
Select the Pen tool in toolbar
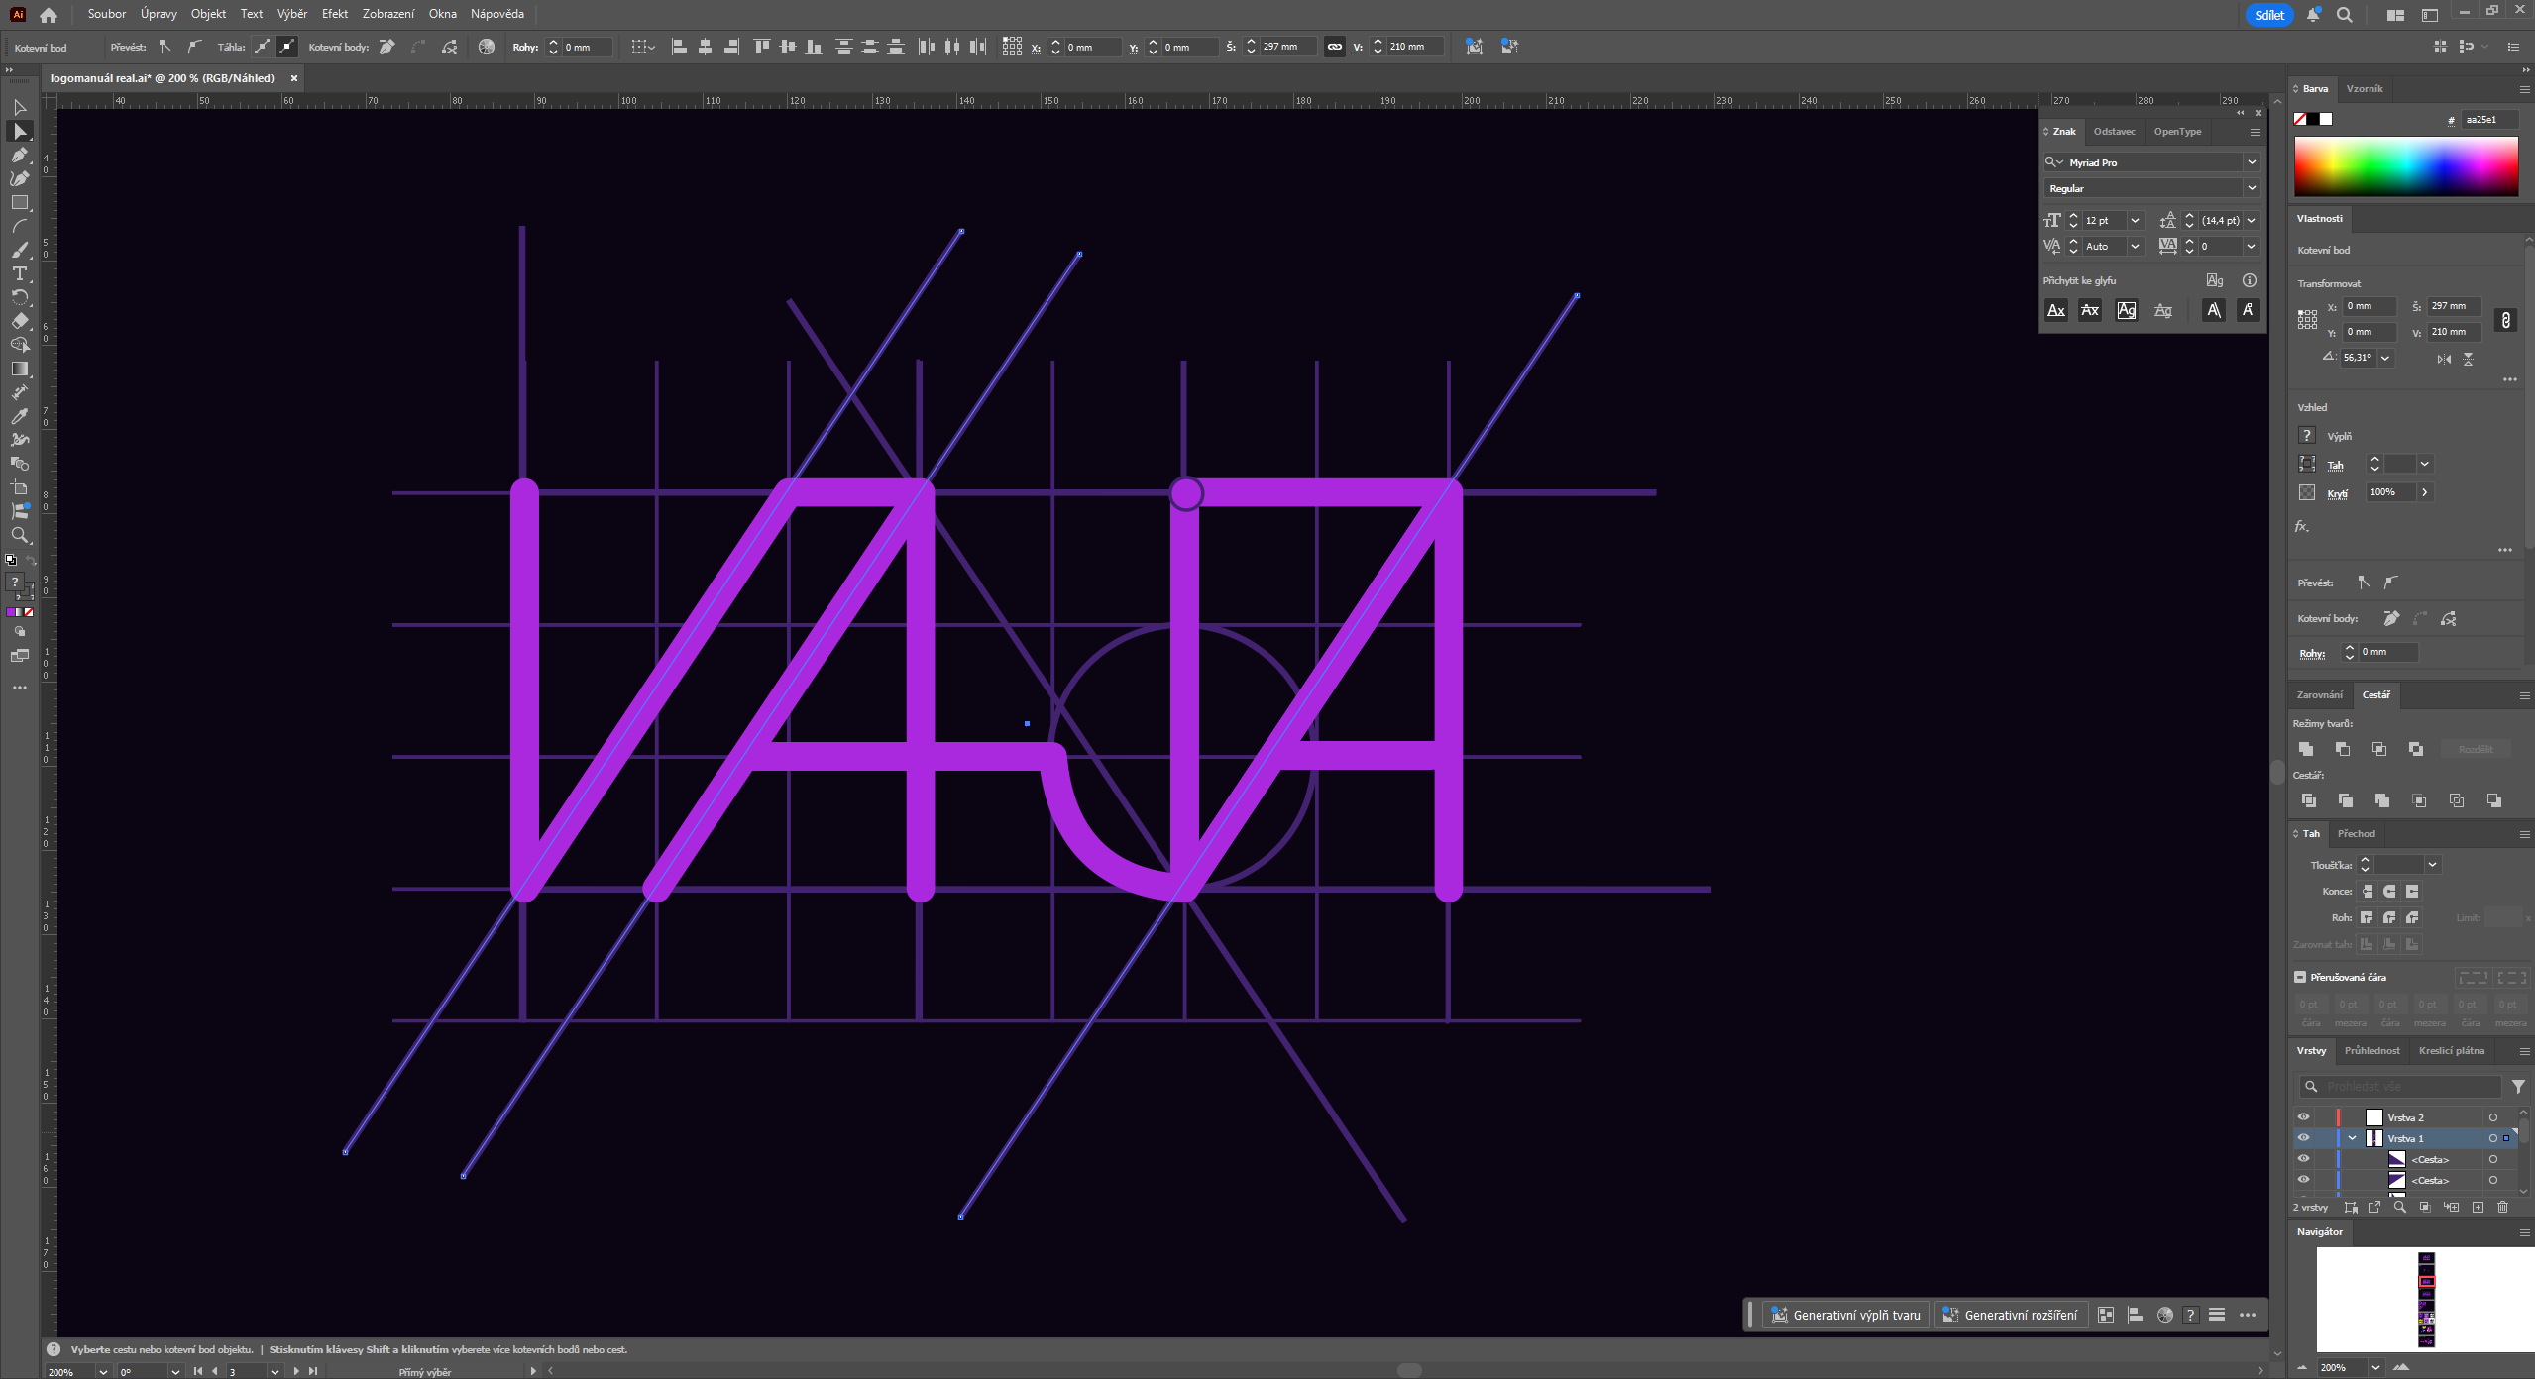click(x=19, y=155)
